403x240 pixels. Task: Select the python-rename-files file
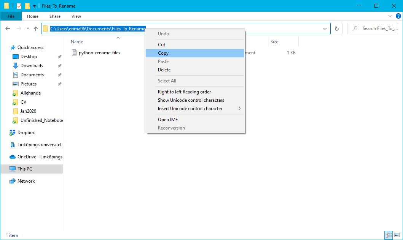(99, 53)
